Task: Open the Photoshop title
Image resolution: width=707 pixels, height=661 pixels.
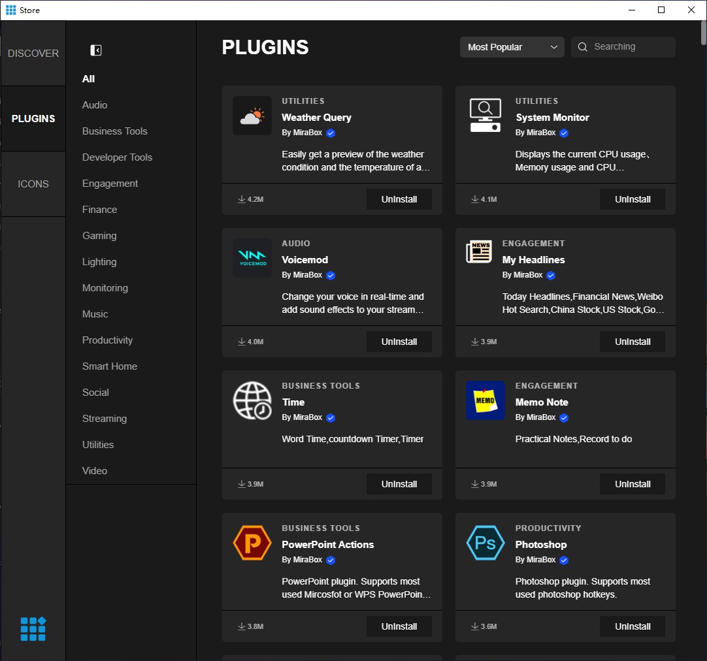Action: (x=541, y=545)
